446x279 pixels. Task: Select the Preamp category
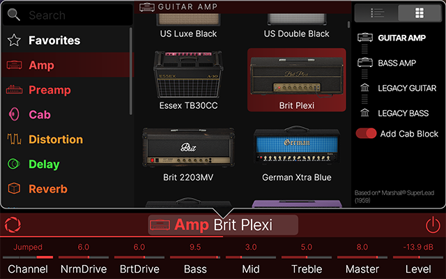67,90
